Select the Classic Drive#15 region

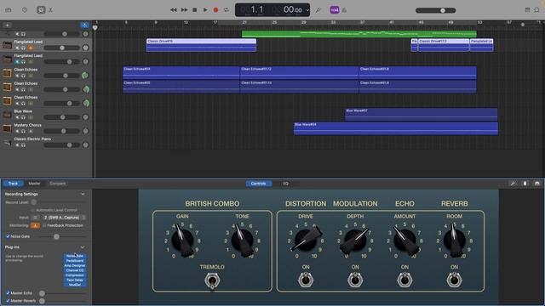[201, 45]
